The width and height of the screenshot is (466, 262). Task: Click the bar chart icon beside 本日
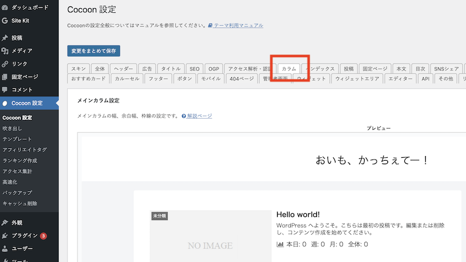pos(280,244)
